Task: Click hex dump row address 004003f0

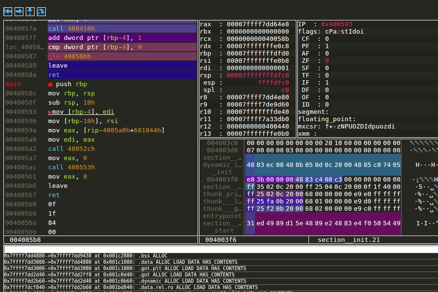Action: (x=222, y=179)
